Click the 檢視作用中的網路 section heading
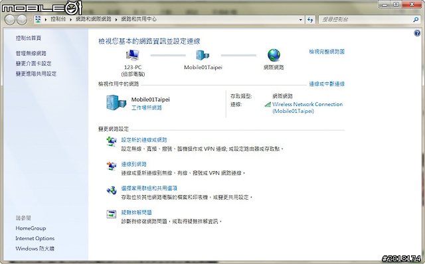 (118, 84)
